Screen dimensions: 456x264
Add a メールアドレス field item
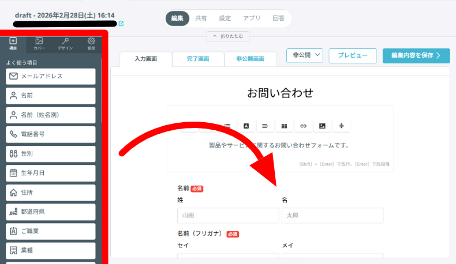51,77
